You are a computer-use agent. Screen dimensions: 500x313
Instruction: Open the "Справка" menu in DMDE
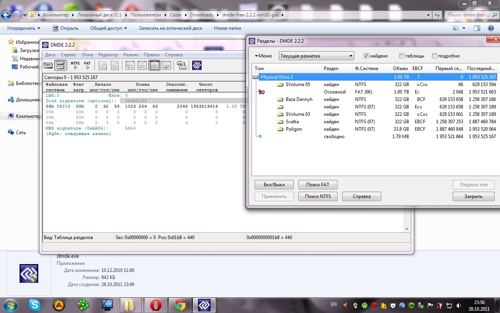pyautogui.click(x=174, y=55)
